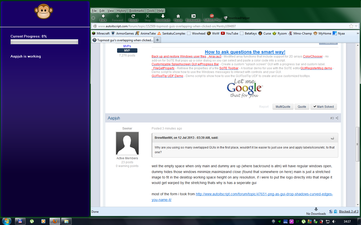Click the Adblock Plus icon
The height and width of the screenshot is (225, 361).
(212, 16)
